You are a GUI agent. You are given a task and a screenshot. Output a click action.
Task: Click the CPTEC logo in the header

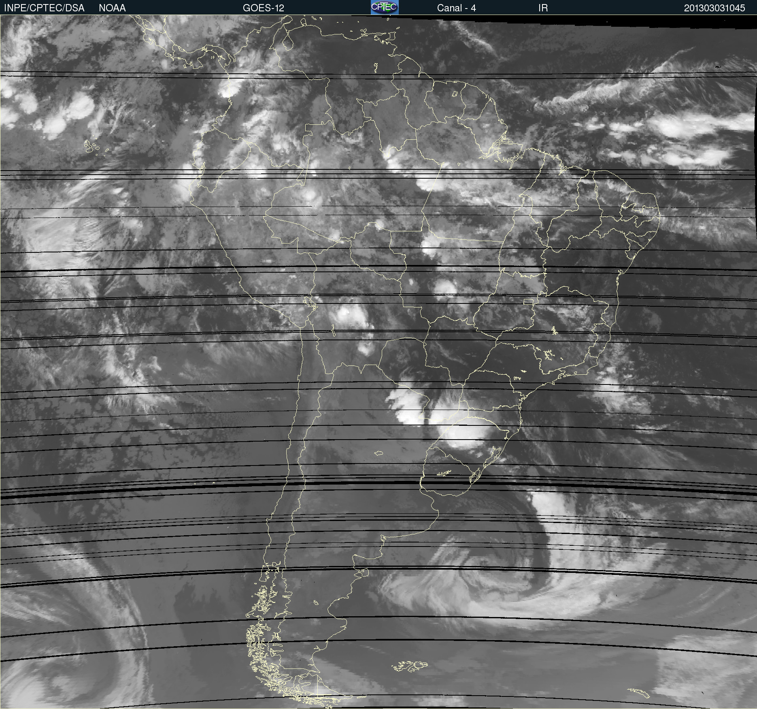click(x=384, y=7)
